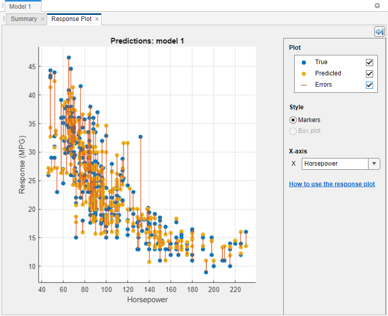This screenshot has width=388, height=316.
Task: Select the Markers style radio button
Action: point(293,120)
